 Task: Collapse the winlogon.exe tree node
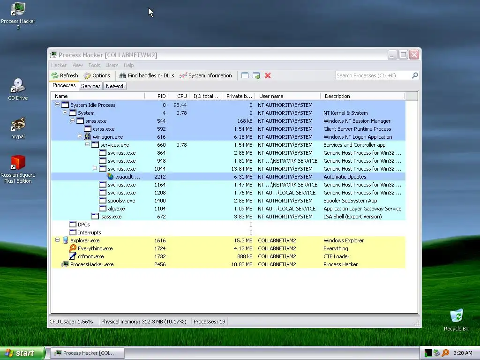point(80,136)
